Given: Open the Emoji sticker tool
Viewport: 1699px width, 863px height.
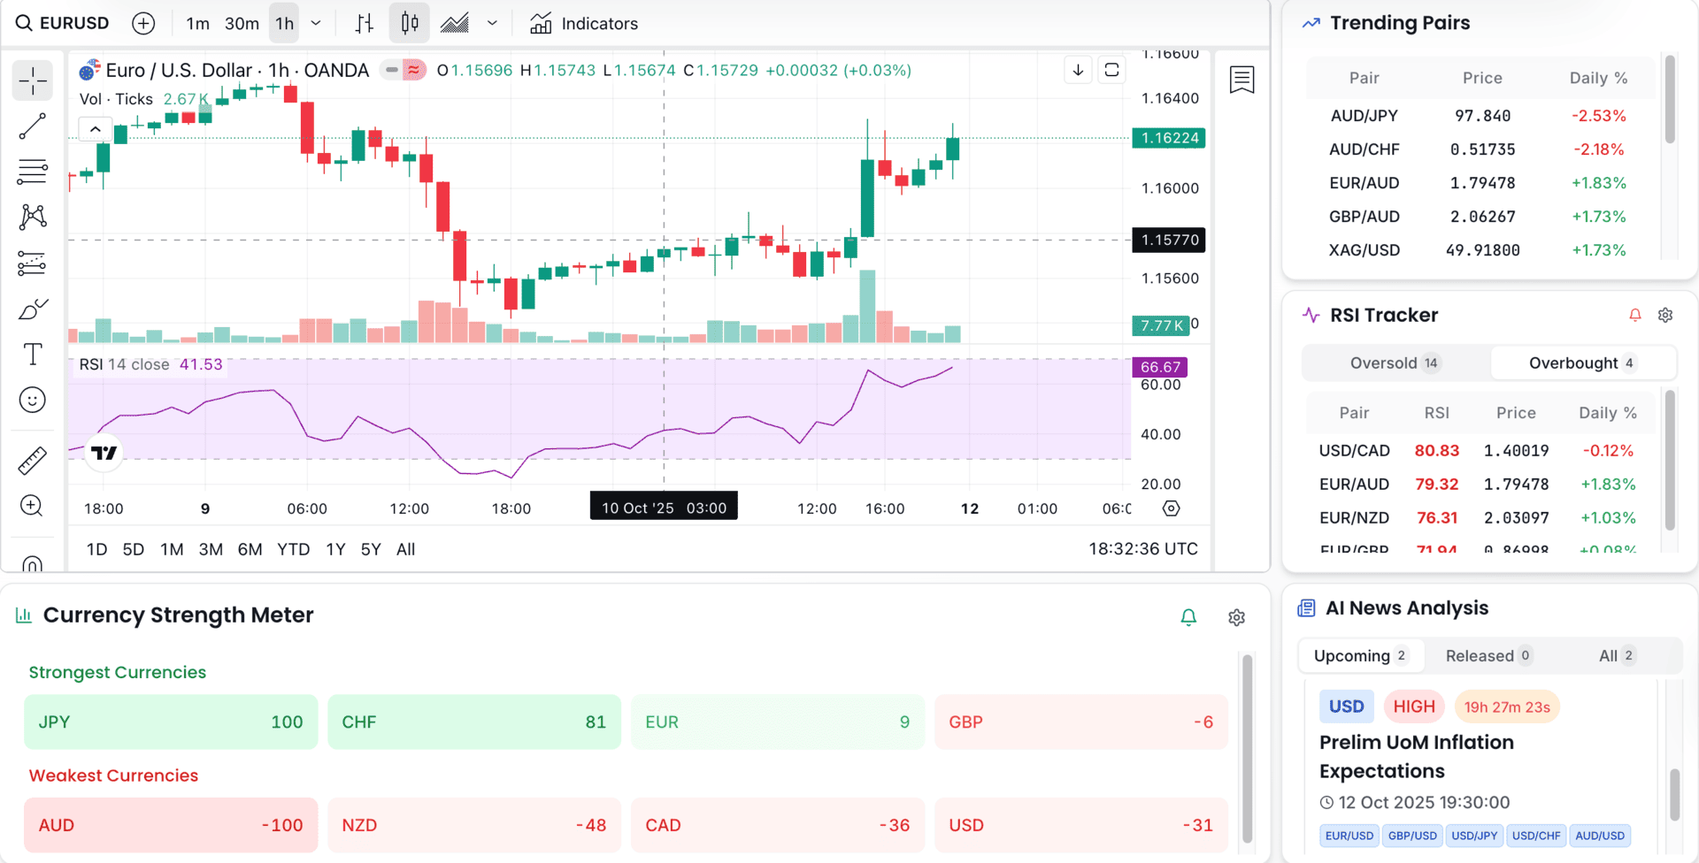Looking at the screenshot, I should click(33, 400).
